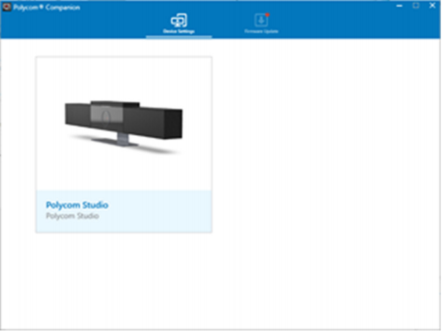
Task: Switch to the Firmware Update tab
Action: [x=262, y=24]
